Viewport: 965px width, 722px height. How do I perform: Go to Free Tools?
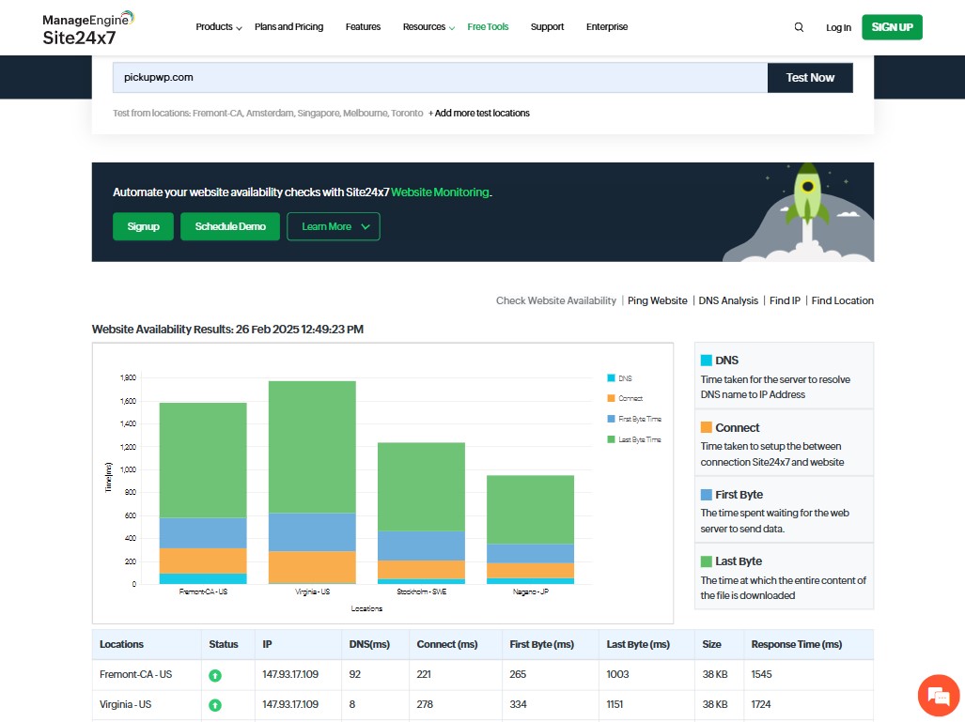tap(488, 27)
